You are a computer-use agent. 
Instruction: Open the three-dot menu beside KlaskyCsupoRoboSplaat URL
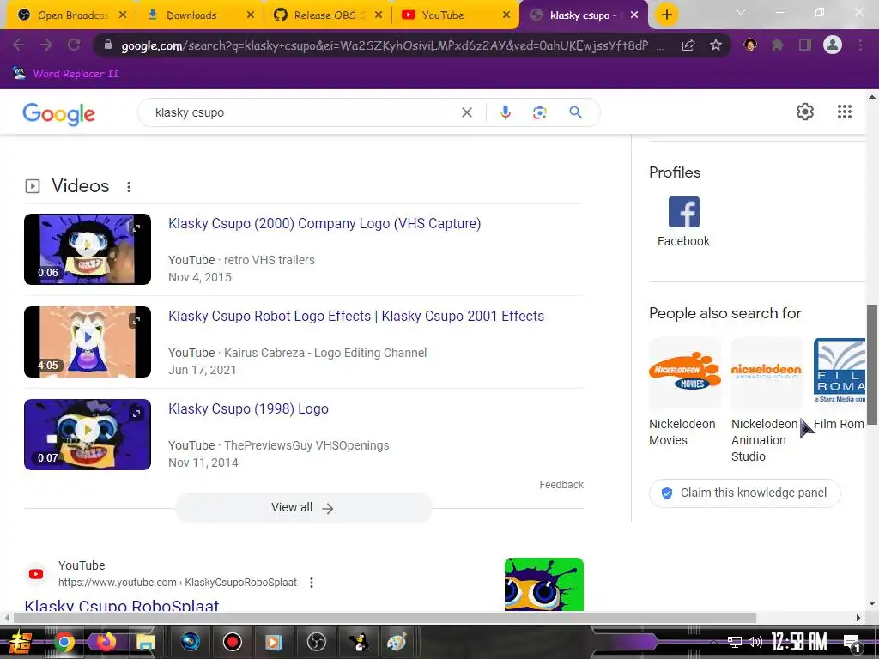(311, 583)
